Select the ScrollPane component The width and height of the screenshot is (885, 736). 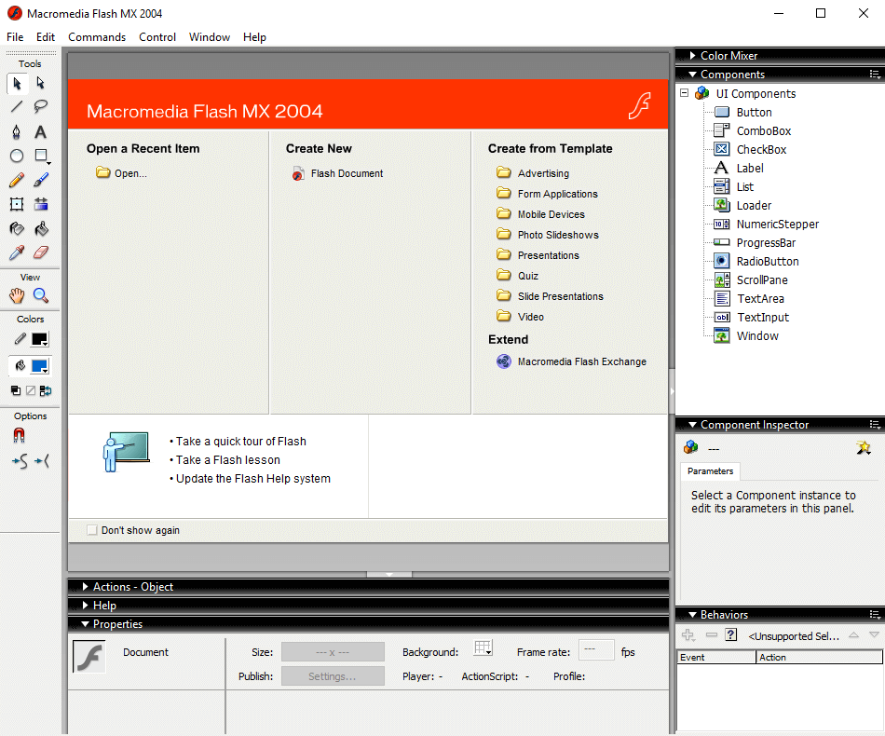tap(751, 279)
